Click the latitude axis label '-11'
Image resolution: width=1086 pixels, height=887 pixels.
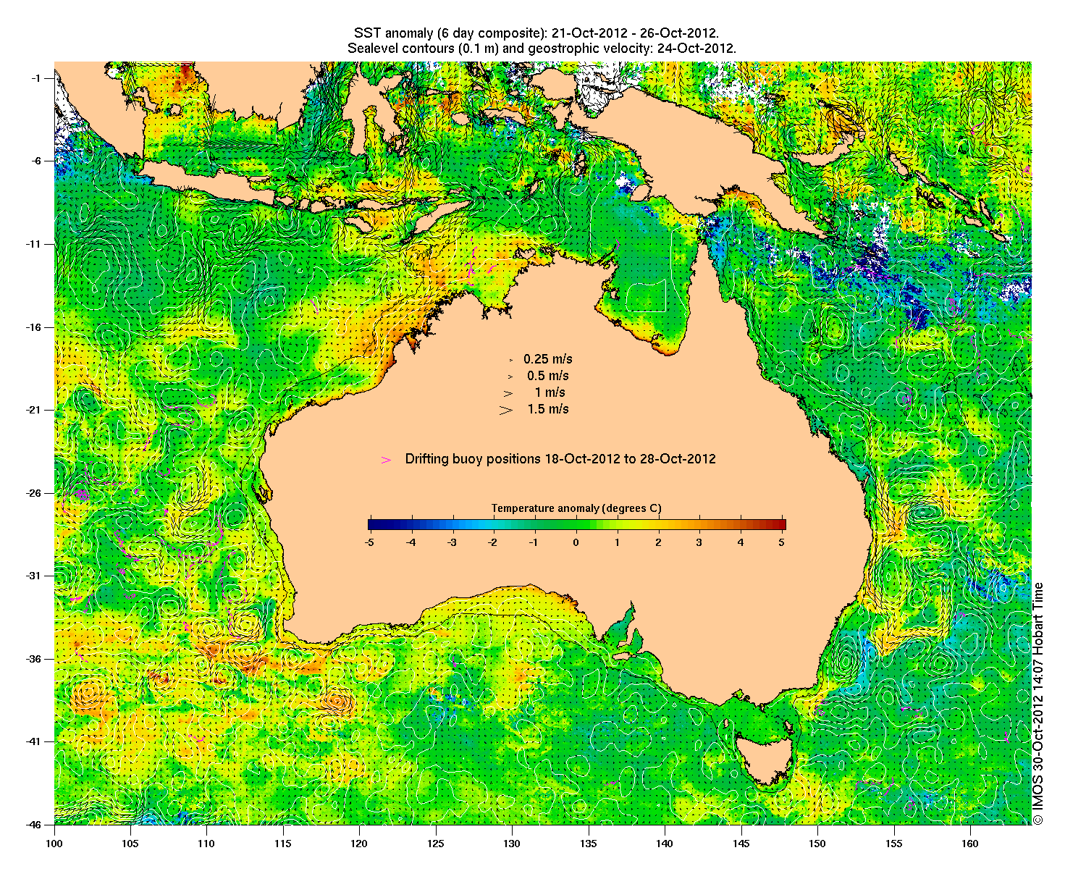point(35,244)
